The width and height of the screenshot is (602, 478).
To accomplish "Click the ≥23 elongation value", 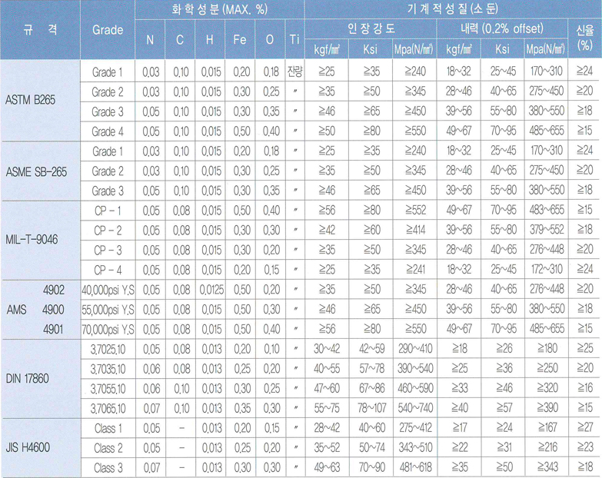I will tap(585, 447).
